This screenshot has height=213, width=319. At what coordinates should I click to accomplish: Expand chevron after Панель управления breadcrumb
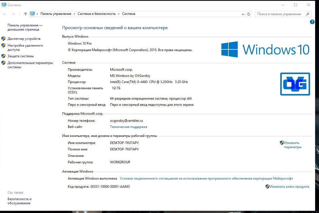(74, 14)
